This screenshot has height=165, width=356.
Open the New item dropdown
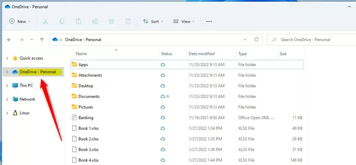tap(20, 21)
